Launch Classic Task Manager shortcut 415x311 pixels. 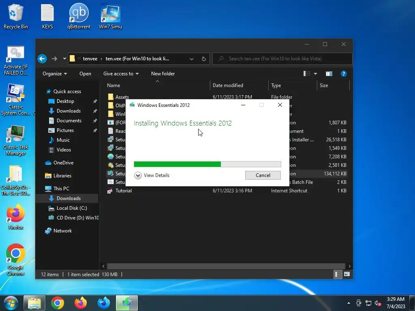[15, 141]
